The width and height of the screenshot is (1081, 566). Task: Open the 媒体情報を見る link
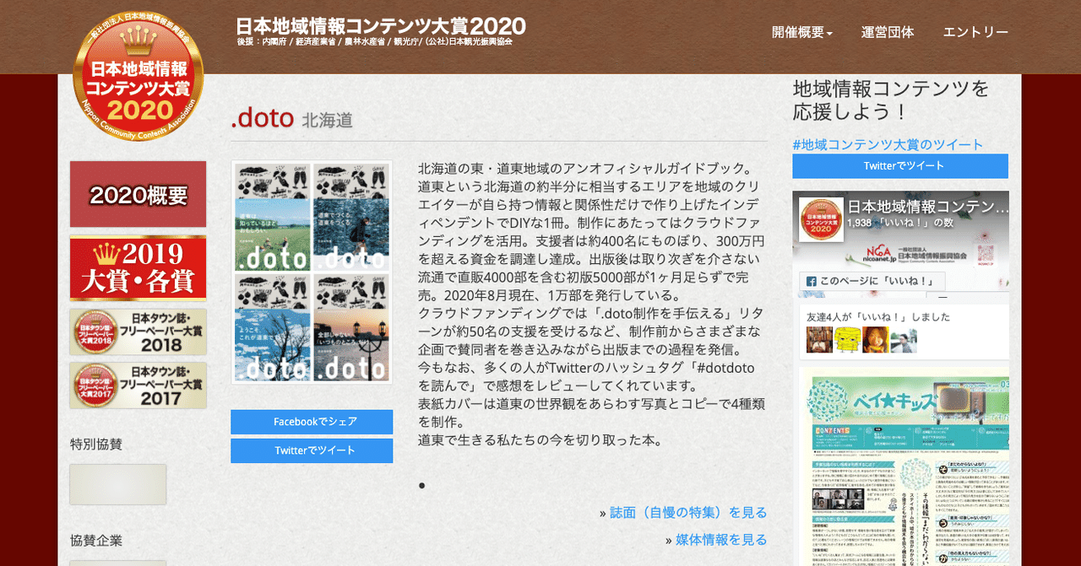click(721, 540)
